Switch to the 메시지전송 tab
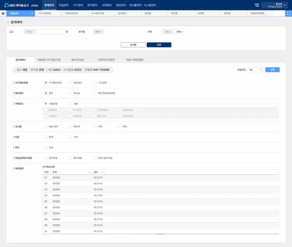Image resolution: width=292 pixels, height=247 pixels. (78, 60)
